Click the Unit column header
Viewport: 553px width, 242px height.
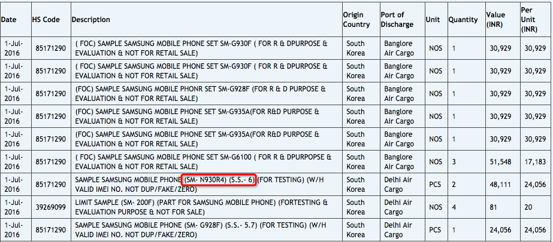point(433,19)
